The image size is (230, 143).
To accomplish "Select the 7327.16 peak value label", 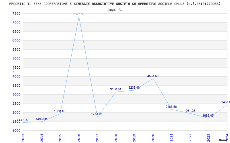I will (78, 14).
